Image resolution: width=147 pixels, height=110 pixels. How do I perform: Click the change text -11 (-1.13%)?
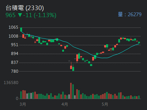point(40,15)
